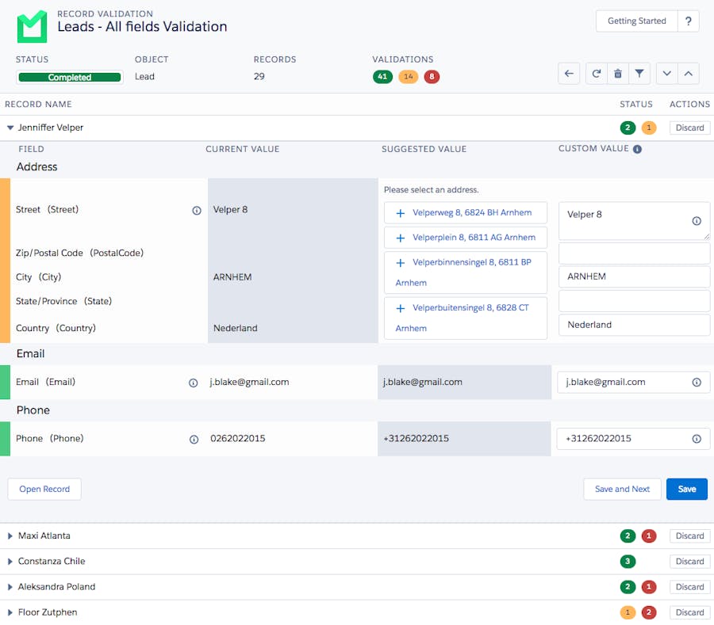The height and width of the screenshot is (625, 714).
Task: Click info icon next to Custom Value
Action: [x=637, y=149]
